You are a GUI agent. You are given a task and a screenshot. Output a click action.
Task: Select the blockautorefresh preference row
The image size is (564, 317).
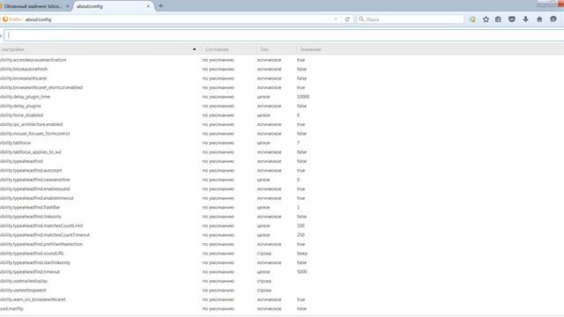(x=282, y=69)
